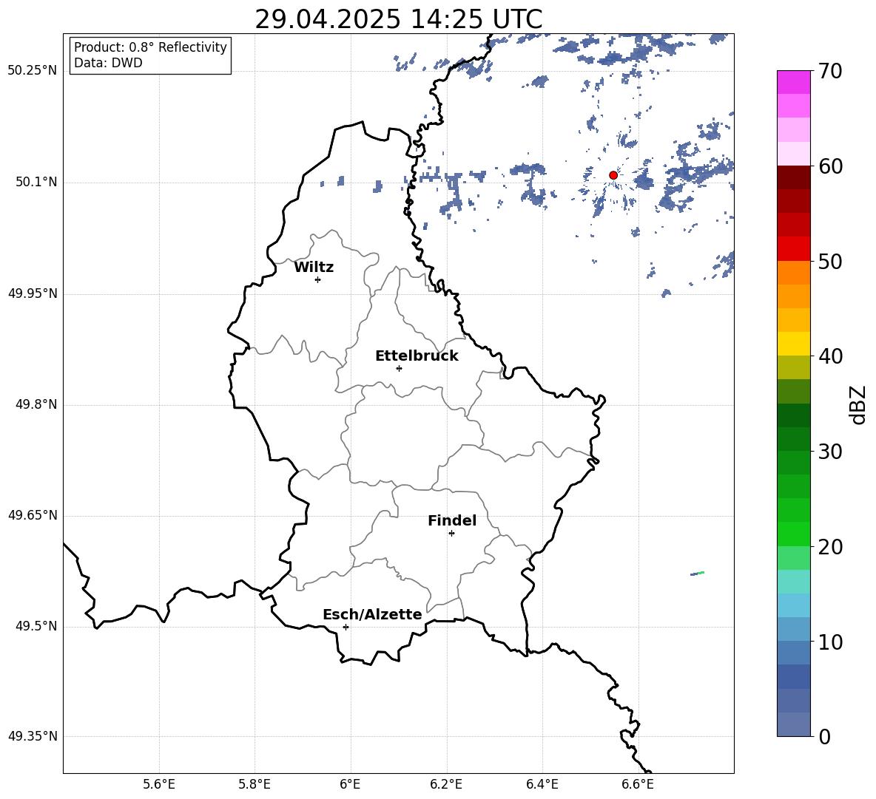Click the 6.6°E longitude label
This screenshot has width=876, height=799.
pyautogui.click(x=638, y=784)
